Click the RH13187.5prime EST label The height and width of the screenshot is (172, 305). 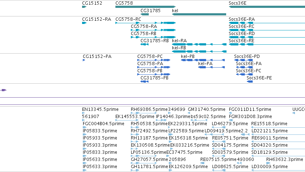pos(149,138)
